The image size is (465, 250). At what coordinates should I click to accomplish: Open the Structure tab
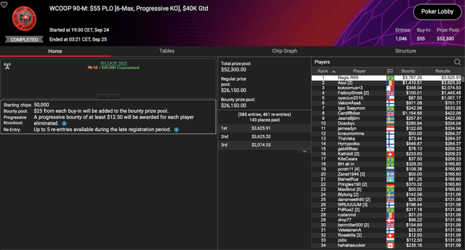[405, 51]
